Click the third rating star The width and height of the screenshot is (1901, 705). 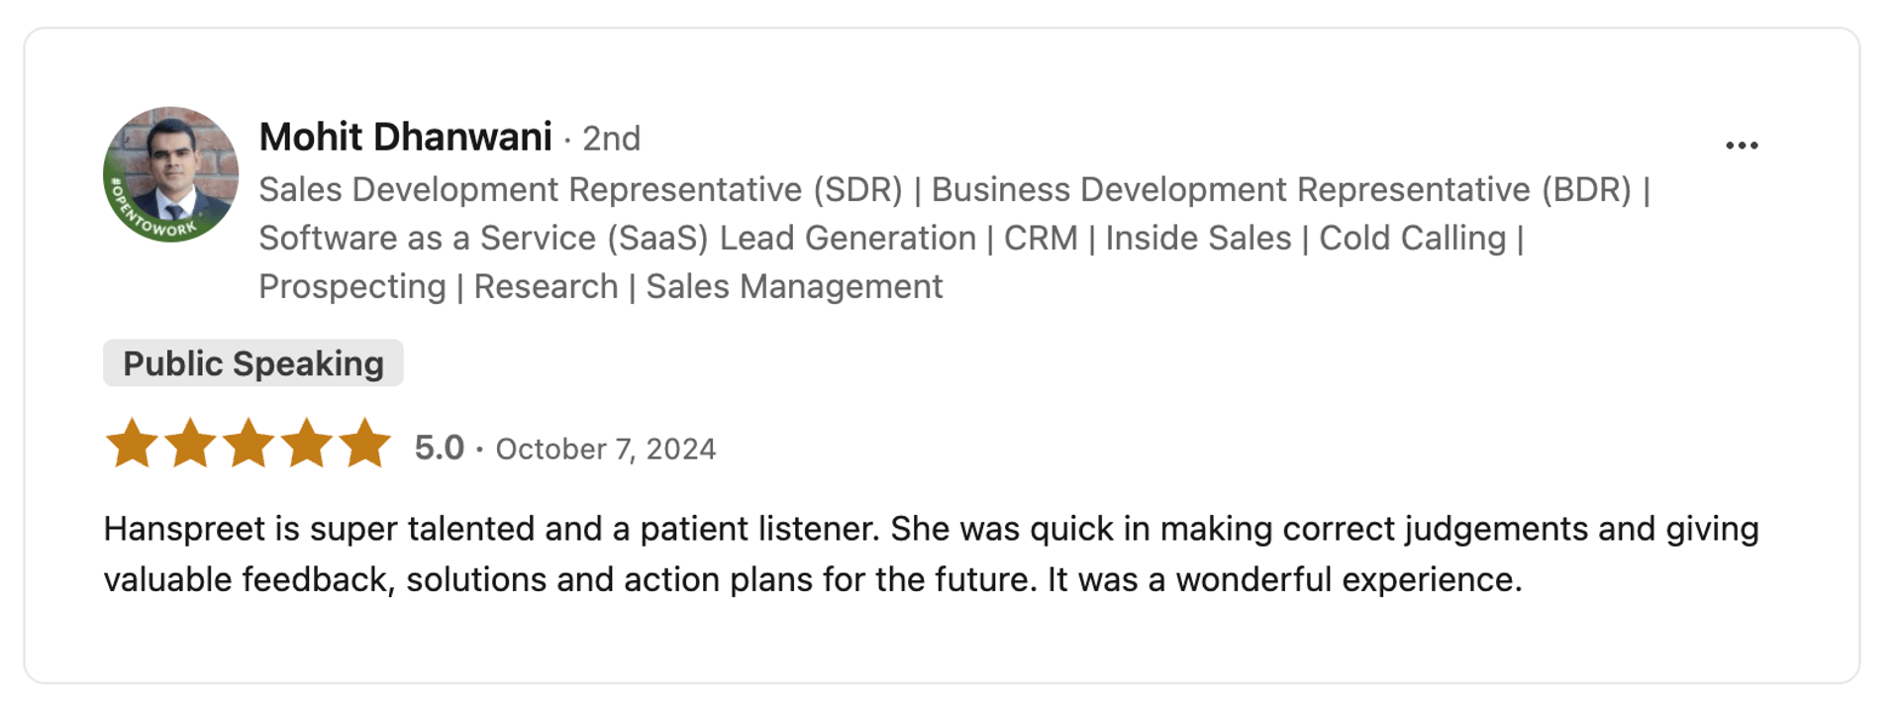tap(249, 444)
